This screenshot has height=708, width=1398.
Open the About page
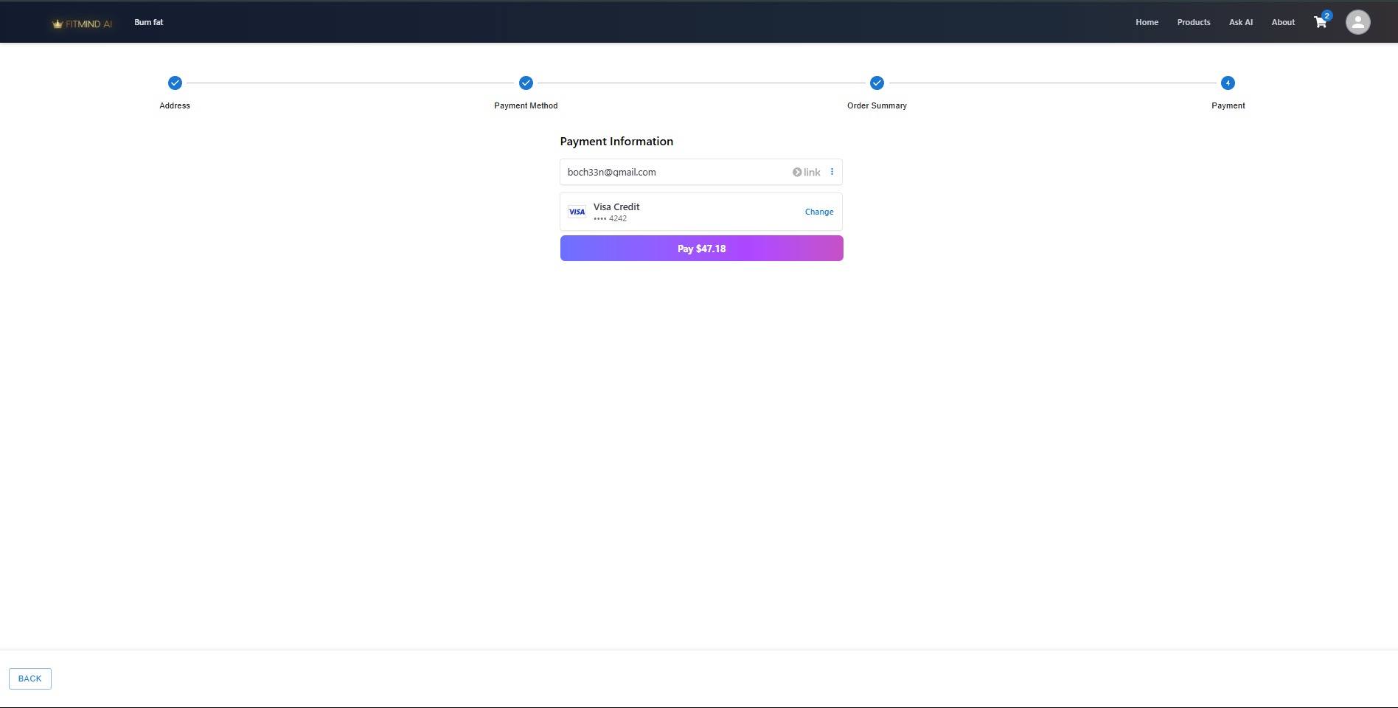click(1283, 22)
